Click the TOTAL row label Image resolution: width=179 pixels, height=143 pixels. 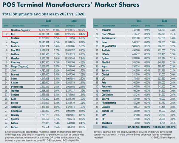(105, 127)
